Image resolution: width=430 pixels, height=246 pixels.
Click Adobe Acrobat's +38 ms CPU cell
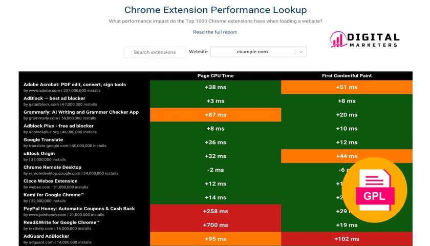(216, 87)
